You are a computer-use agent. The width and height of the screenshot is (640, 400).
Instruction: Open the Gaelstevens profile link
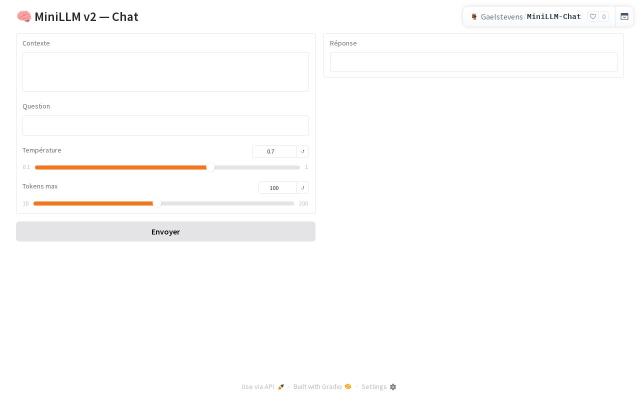click(x=502, y=16)
